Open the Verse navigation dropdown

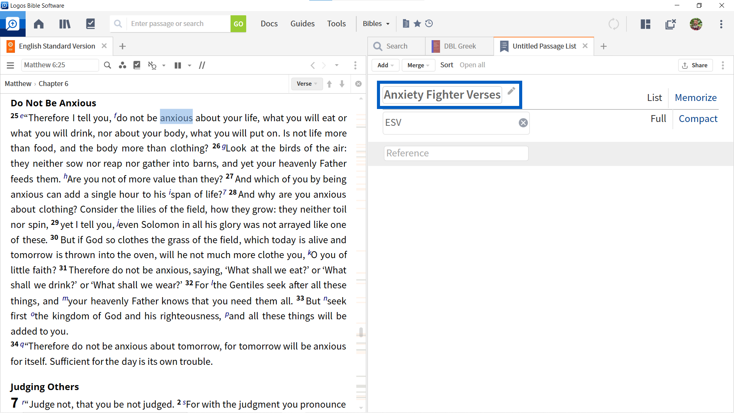pyautogui.click(x=307, y=84)
